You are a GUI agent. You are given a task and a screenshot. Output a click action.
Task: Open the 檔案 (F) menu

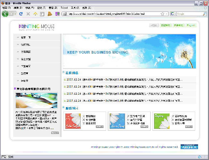pyautogui.click(x=6, y=7)
